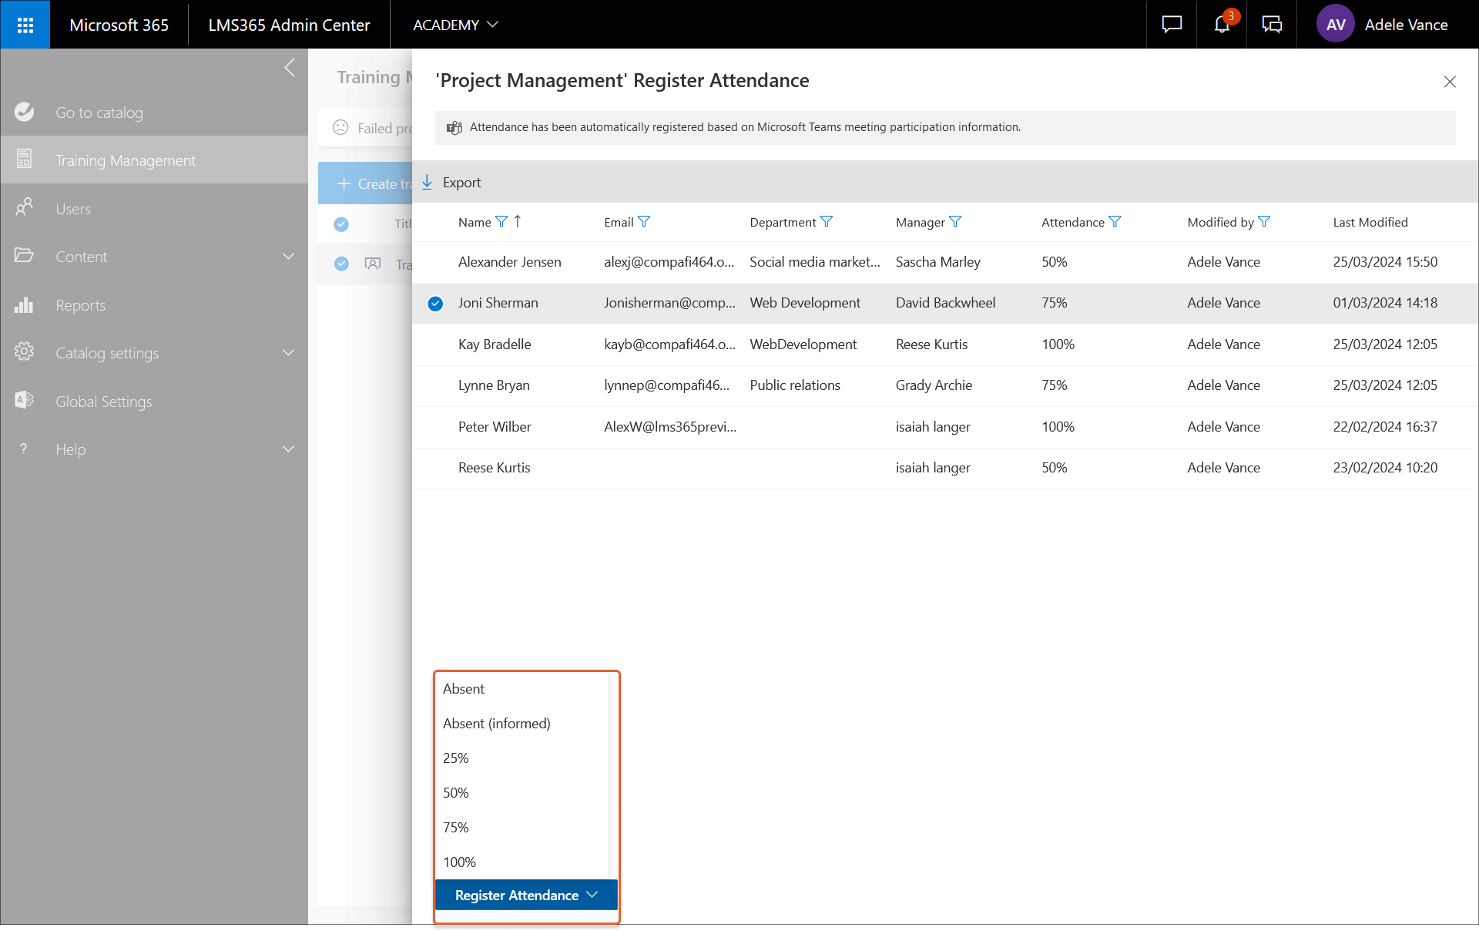Screen dimensions: 1479x931
Task: Select the Alexander Jensen row
Action: tap(509, 262)
